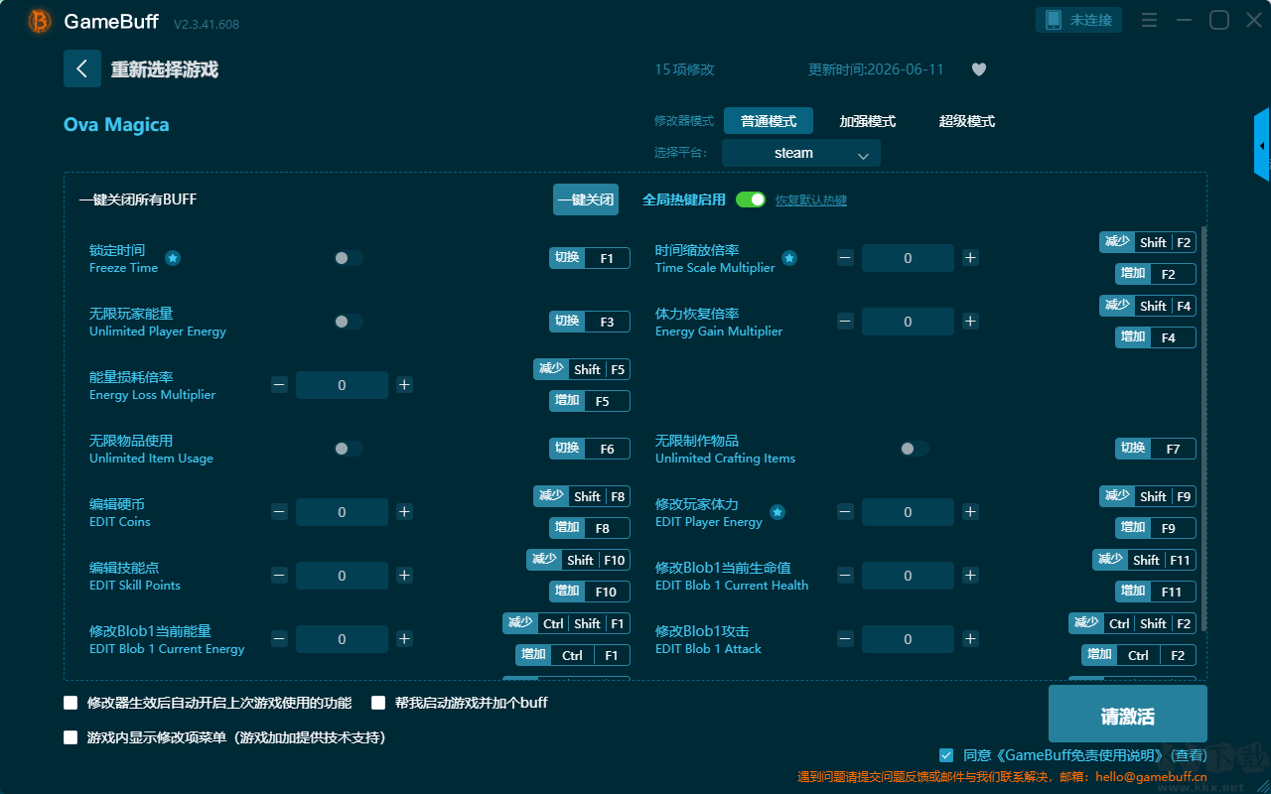The width and height of the screenshot is (1271, 794).
Task: Decrease Time Scale Multiplier with minus
Action: [x=845, y=258]
